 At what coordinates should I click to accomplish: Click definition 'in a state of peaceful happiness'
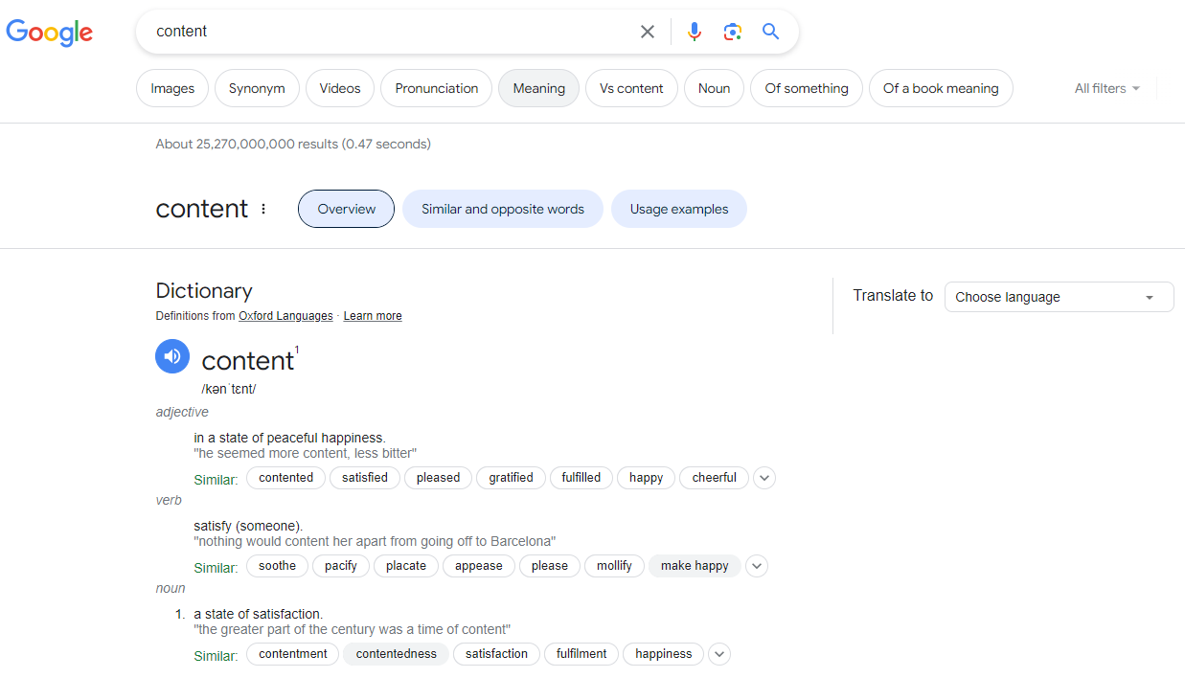tap(289, 438)
